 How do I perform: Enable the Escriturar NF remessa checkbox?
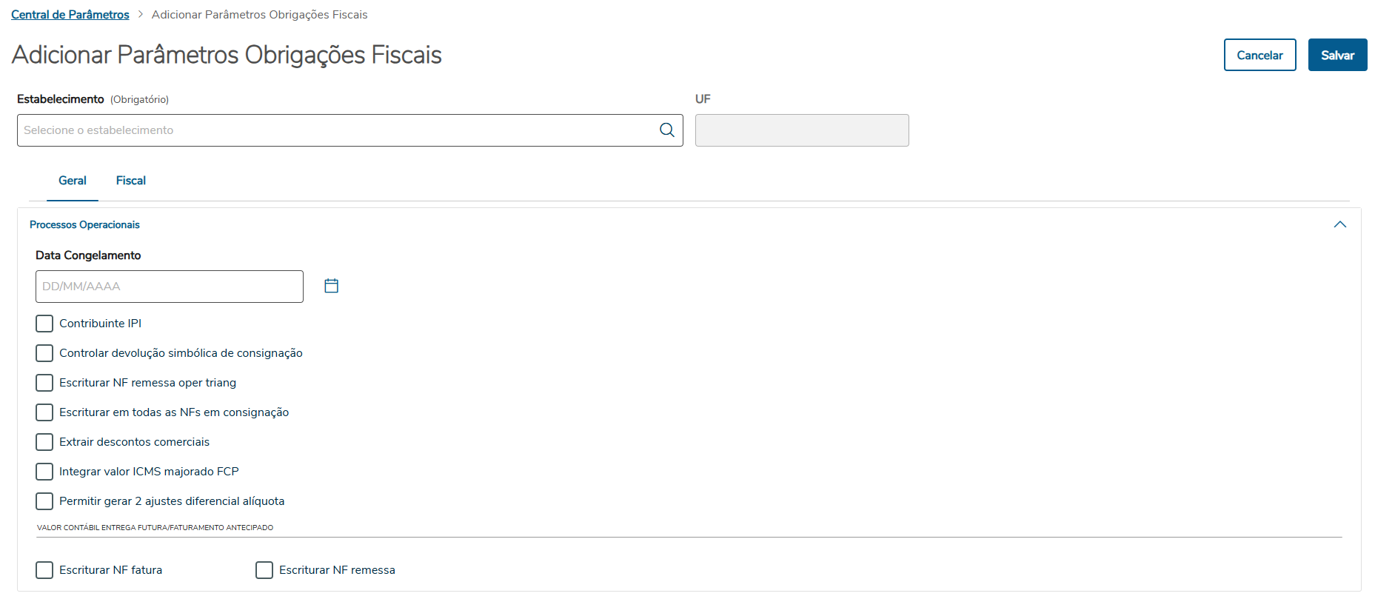264,570
